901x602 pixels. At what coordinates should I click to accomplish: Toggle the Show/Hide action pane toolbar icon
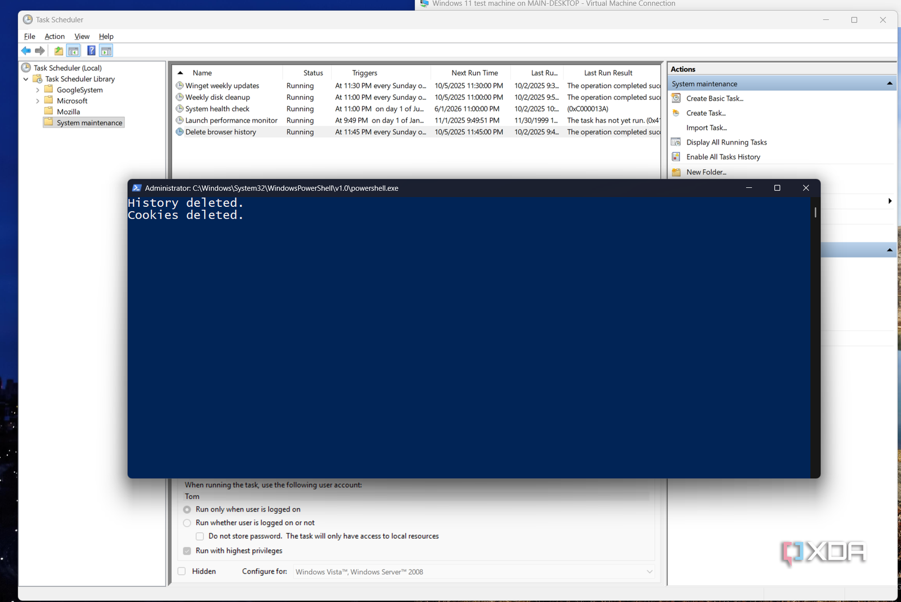[x=106, y=50]
